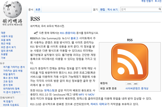Screen dimensions: 162x107
Task: Click 고유 링크 permanent link
Action: [x=8, y=82]
